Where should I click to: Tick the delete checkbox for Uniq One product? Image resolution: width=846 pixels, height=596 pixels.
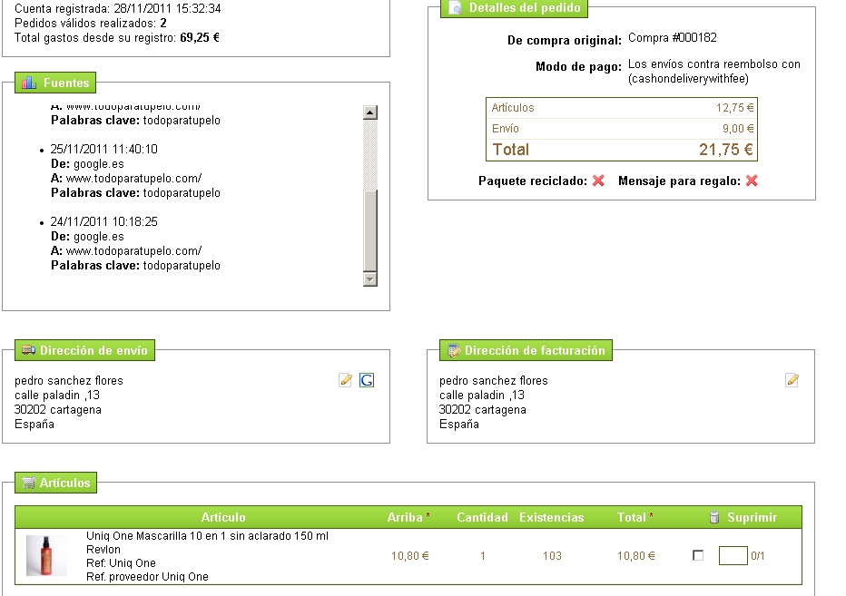698,555
